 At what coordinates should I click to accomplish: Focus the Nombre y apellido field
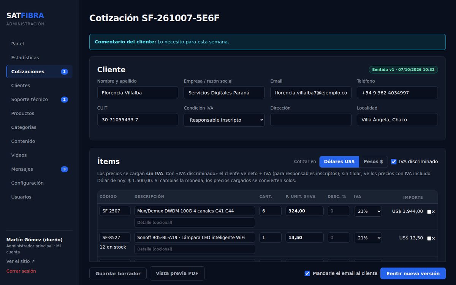[138, 93]
